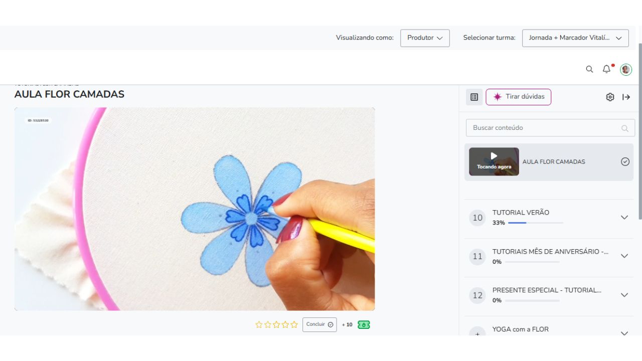This screenshot has width=642, height=361.
Task: Expand the PRESENTE ESPECIAL TUTORIAL module
Action: click(624, 295)
